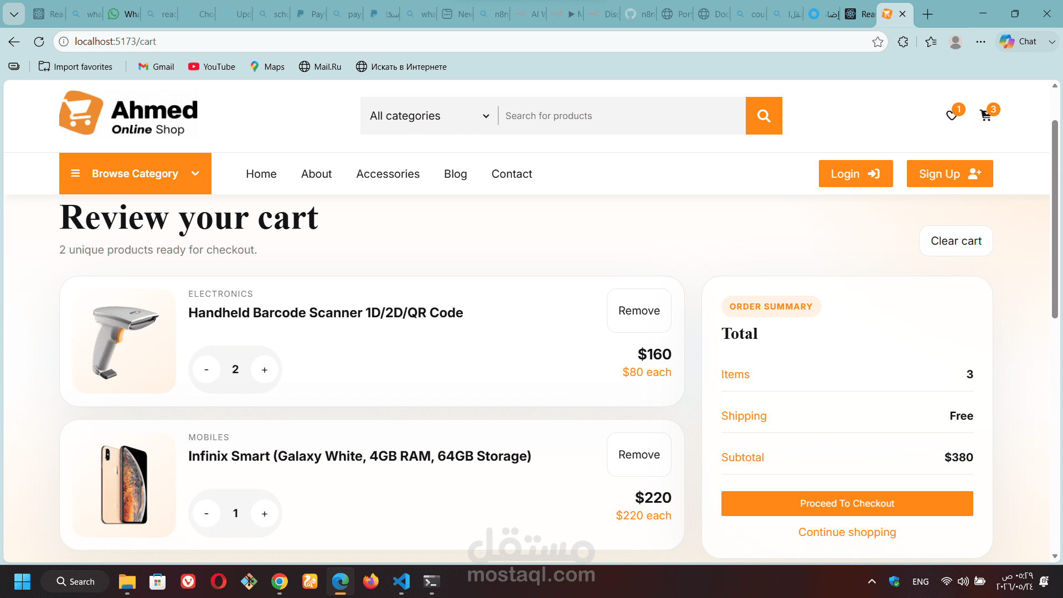This screenshot has height=598, width=1063.
Task: Open the Accessories menu item
Action: pos(388,174)
